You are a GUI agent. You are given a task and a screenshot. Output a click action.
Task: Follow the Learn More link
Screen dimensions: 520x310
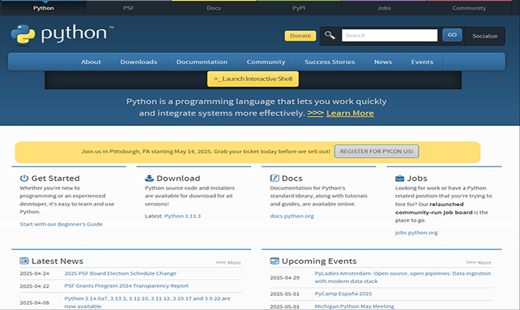350,113
